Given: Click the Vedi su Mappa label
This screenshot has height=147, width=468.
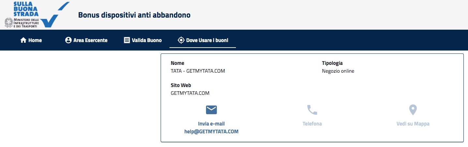Looking at the screenshot, I should 413,124.
